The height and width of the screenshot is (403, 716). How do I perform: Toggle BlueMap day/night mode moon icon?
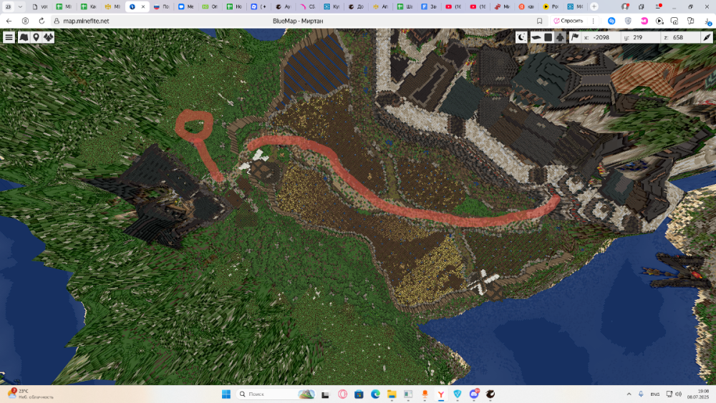pyautogui.click(x=521, y=37)
